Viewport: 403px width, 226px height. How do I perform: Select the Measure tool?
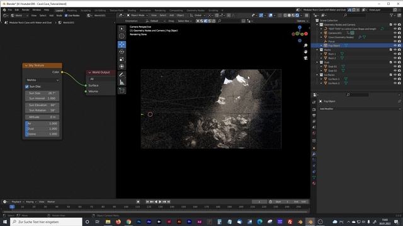point(122,82)
